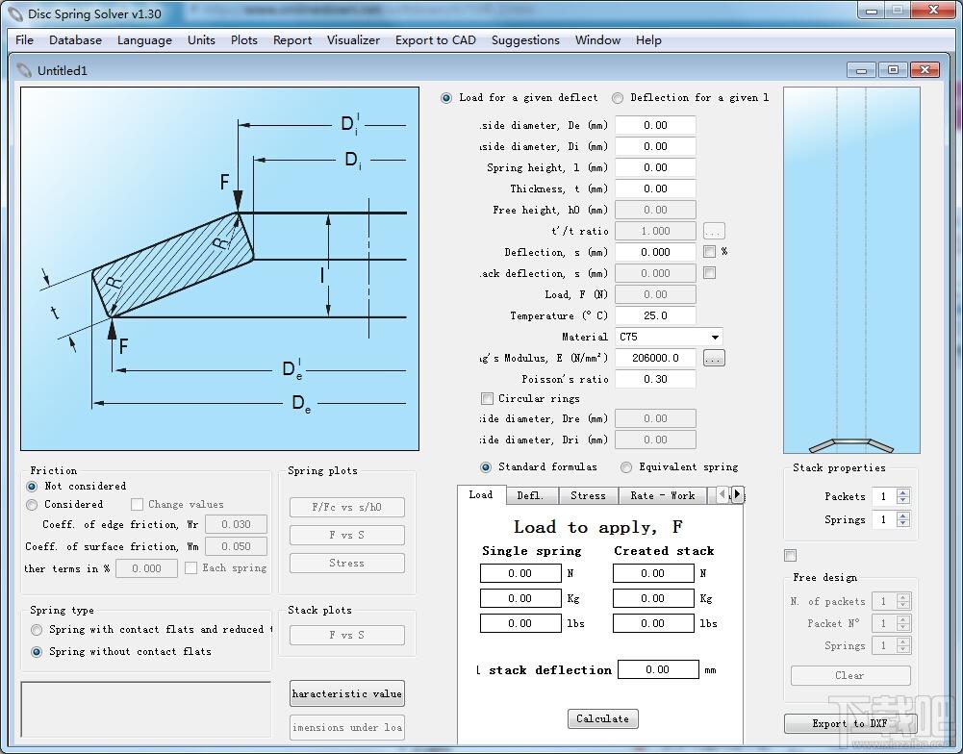Click the Temperature input field
The image size is (963, 754).
655,315
